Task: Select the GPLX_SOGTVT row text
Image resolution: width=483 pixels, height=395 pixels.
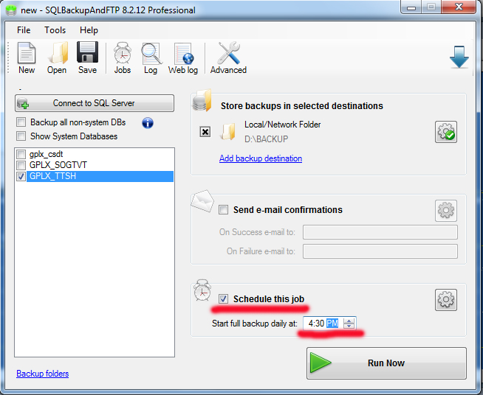Action: click(58, 165)
